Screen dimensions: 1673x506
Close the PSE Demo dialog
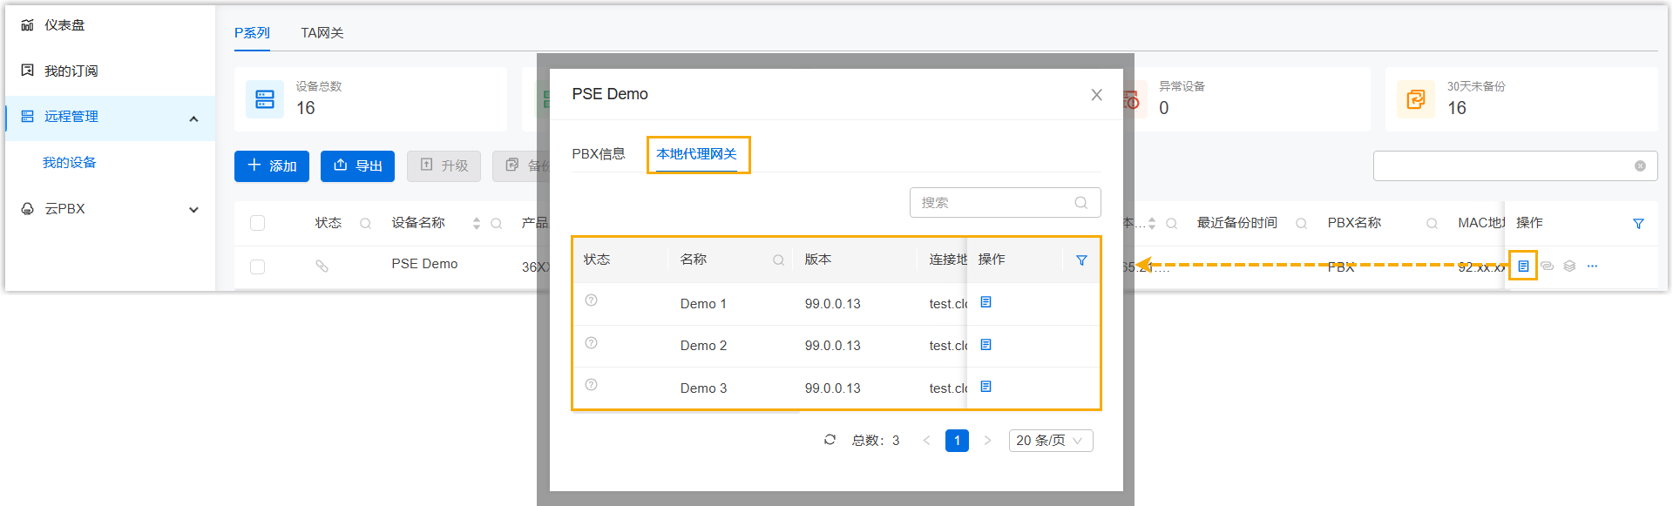tap(1096, 95)
